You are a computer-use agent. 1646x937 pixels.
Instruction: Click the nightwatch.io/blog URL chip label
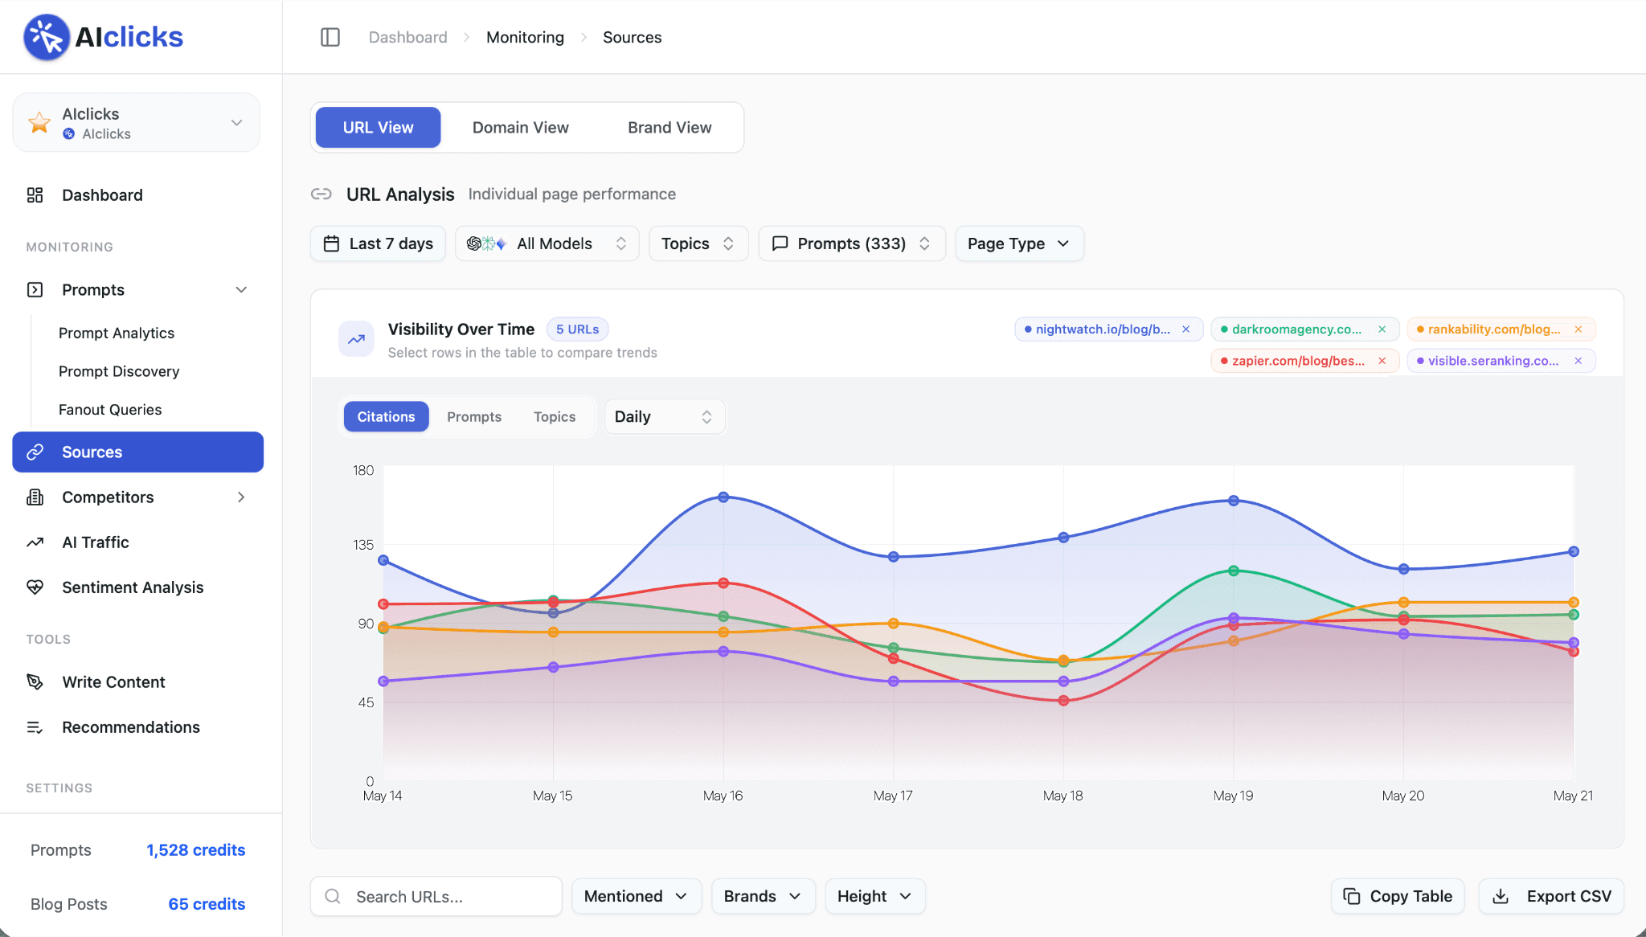tap(1103, 329)
